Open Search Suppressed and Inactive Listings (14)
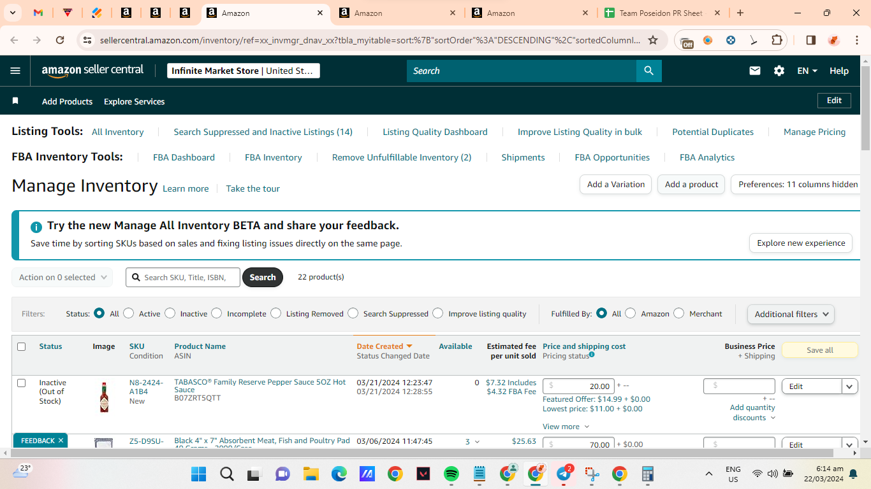This screenshot has height=489, width=871. tap(263, 132)
